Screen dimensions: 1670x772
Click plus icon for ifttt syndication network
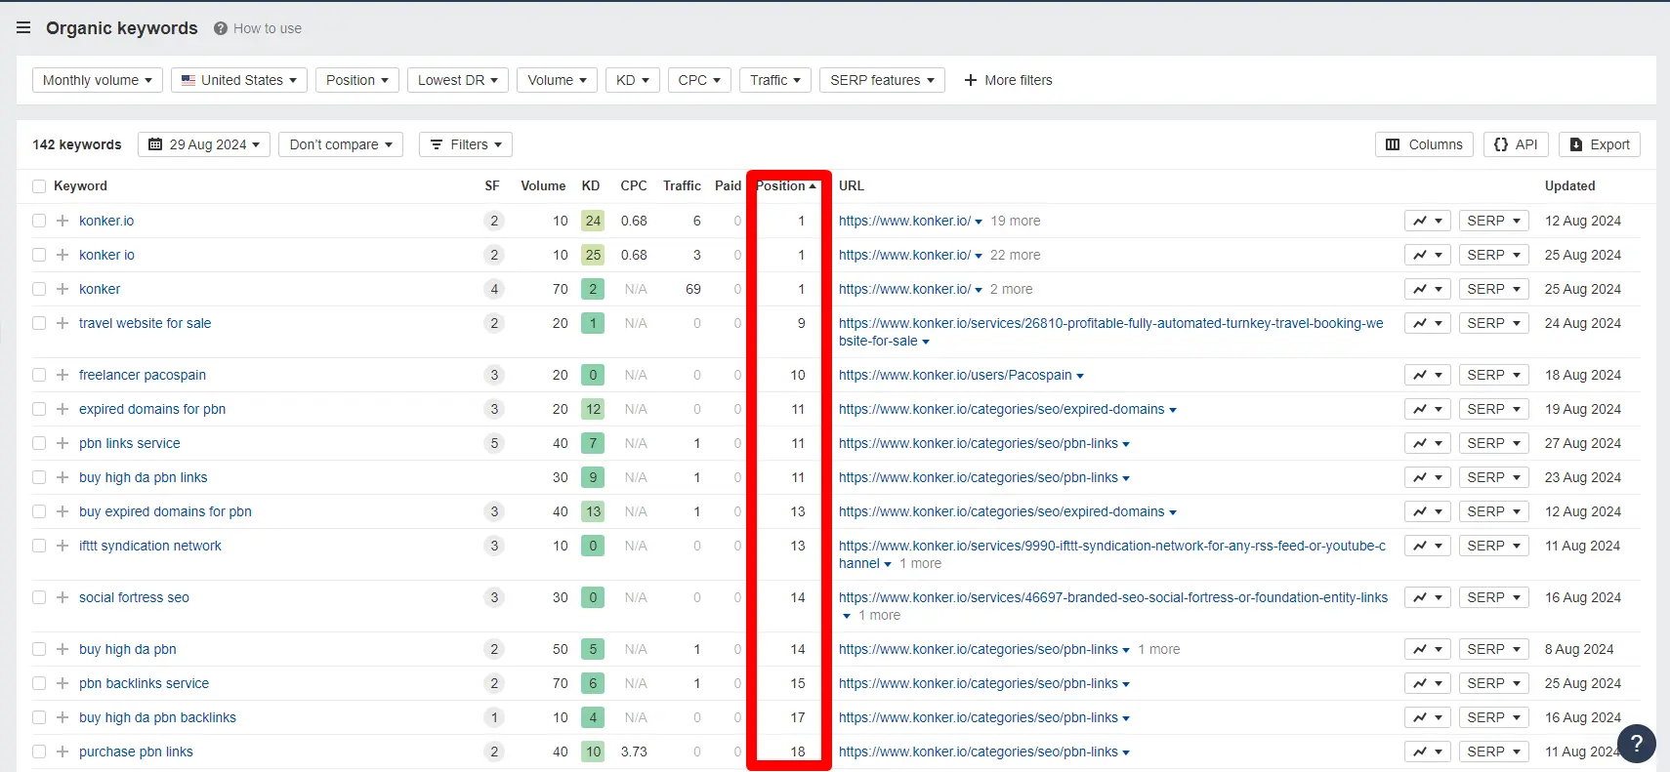pyautogui.click(x=63, y=546)
